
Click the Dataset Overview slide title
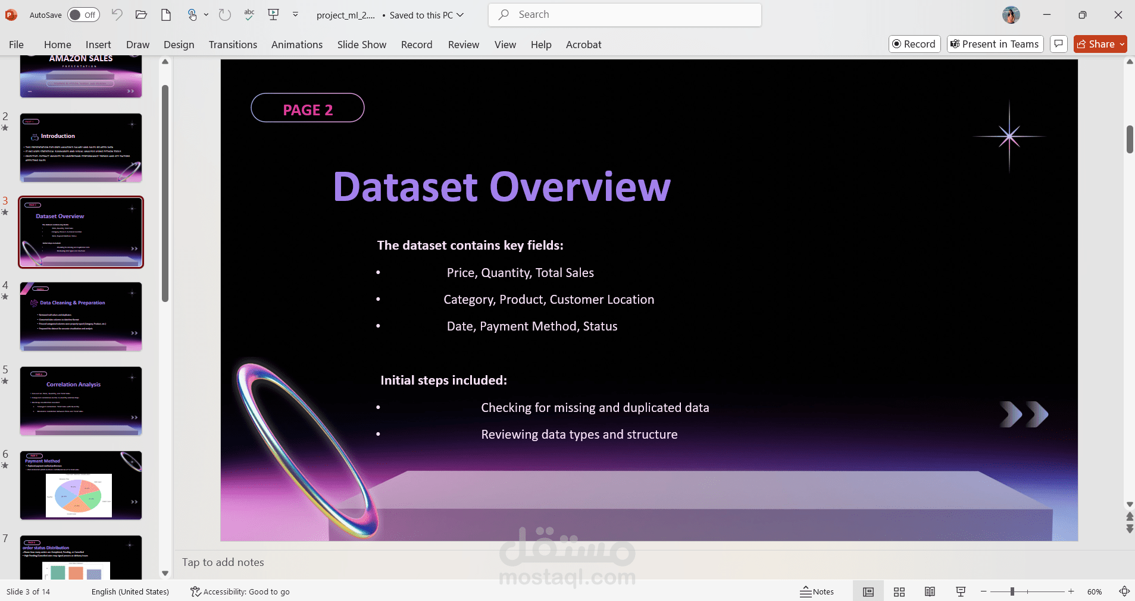tap(502, 187)
